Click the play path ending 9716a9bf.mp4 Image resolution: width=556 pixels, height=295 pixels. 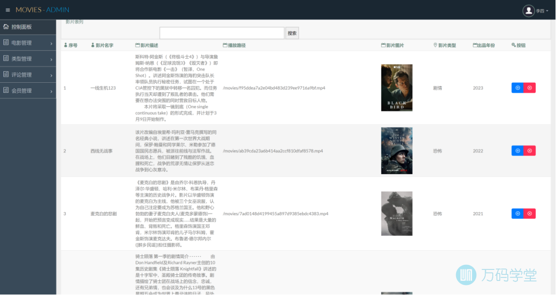tap(274, 88)
